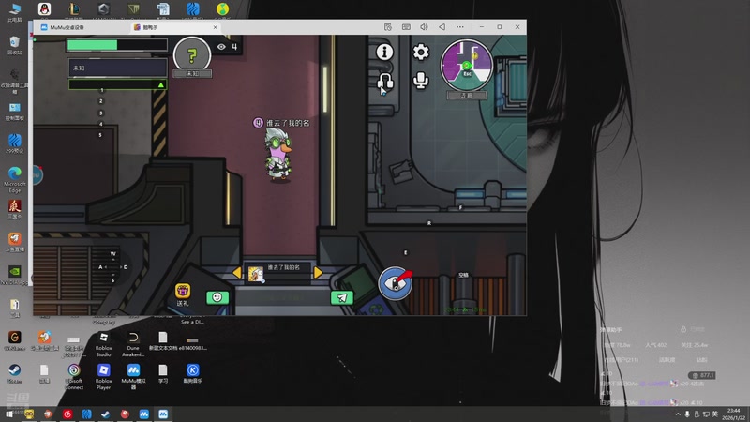
Task: Open Windows Start menu
Action: point(8,414)
